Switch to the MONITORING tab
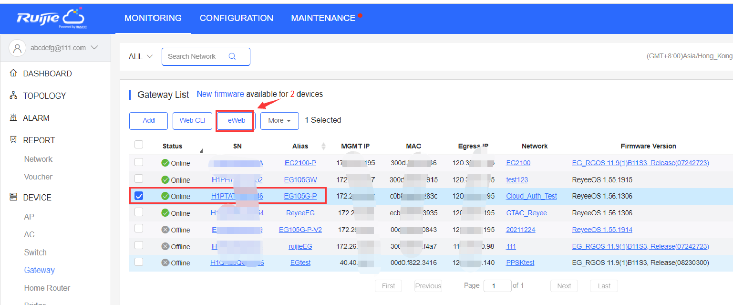Screen dimensions: 733x305 153,18
